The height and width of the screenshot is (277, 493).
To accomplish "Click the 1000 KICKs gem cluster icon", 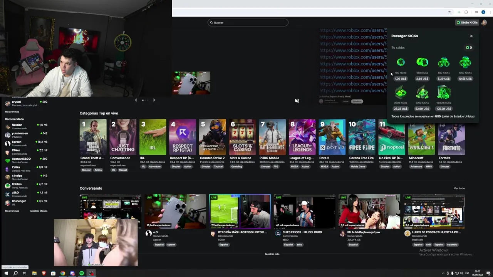I will pos(465,62).
